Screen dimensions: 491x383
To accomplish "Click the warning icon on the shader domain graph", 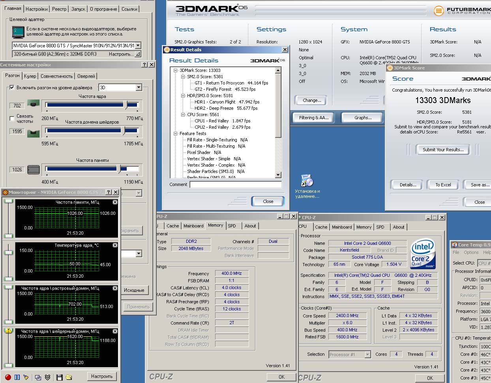I will 8,331.
